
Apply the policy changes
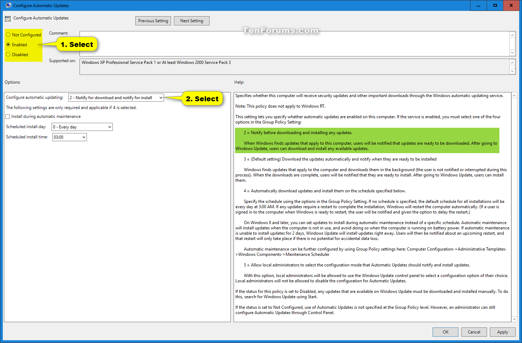click(502, 332)
